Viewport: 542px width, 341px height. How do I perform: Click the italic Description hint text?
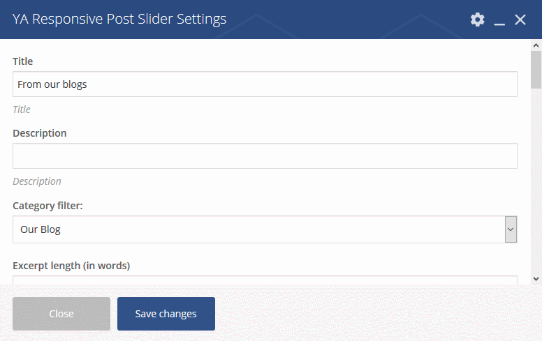click(x=36, y=181)
